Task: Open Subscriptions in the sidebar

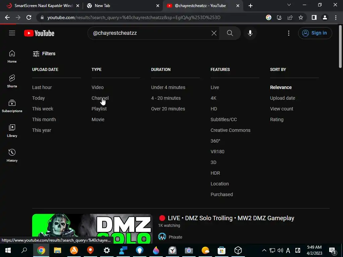Action: [12, 106]
